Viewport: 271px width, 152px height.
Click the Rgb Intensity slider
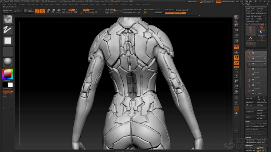(72, 12)
